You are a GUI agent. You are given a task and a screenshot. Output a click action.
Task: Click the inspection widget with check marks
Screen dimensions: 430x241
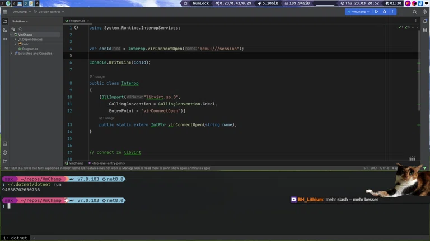[x=404, y=27]
